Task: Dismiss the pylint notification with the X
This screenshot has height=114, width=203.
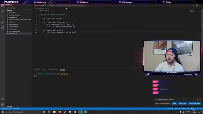Action: click(200, 99)
